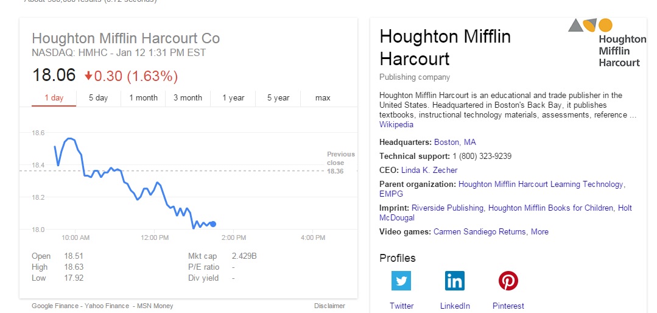Click the 4:00 PM chart axis label

click(x=312, y=237)
